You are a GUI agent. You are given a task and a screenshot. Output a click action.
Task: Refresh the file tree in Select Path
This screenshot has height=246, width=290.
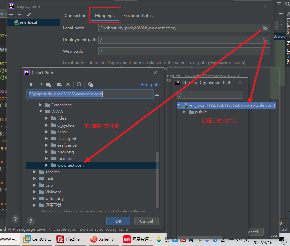tap(79, 85)
